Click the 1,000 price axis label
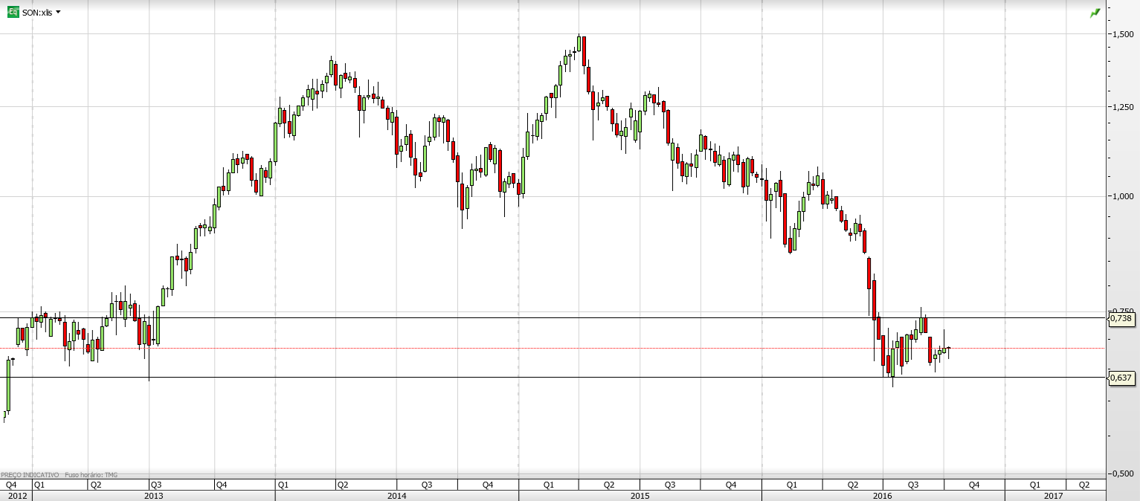The height and width of the screenshot is (501, 1140). coord(1122,196)
